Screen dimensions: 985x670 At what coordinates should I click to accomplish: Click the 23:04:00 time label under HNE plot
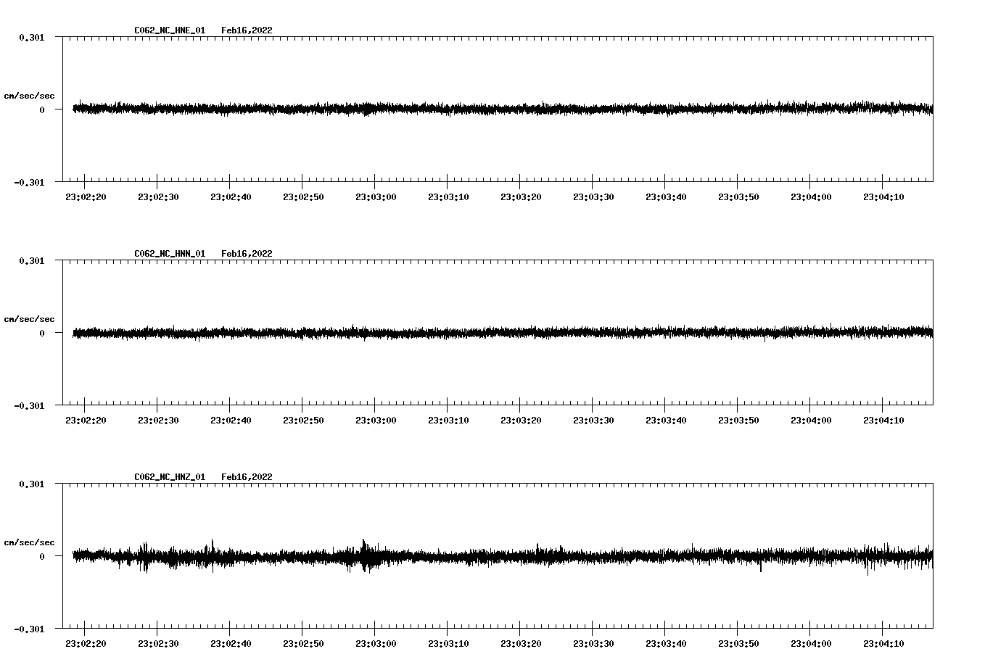[x=811, y=197]
